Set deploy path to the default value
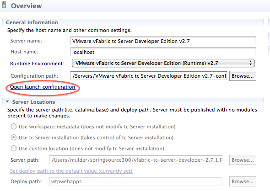 pyautogui.click(x=71, y=171)
